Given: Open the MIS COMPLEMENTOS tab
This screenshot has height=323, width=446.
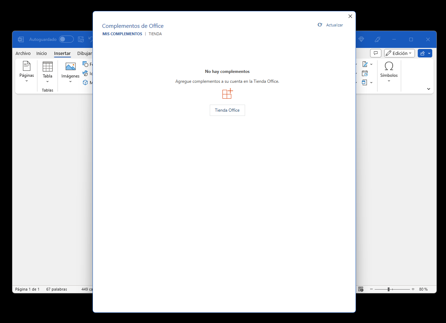Looking at the screenshot, I should [x=122, y=34].
